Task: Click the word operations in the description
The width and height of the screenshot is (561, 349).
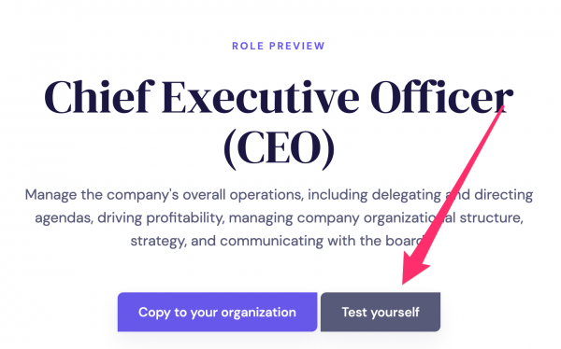Action: pos(266,195)
